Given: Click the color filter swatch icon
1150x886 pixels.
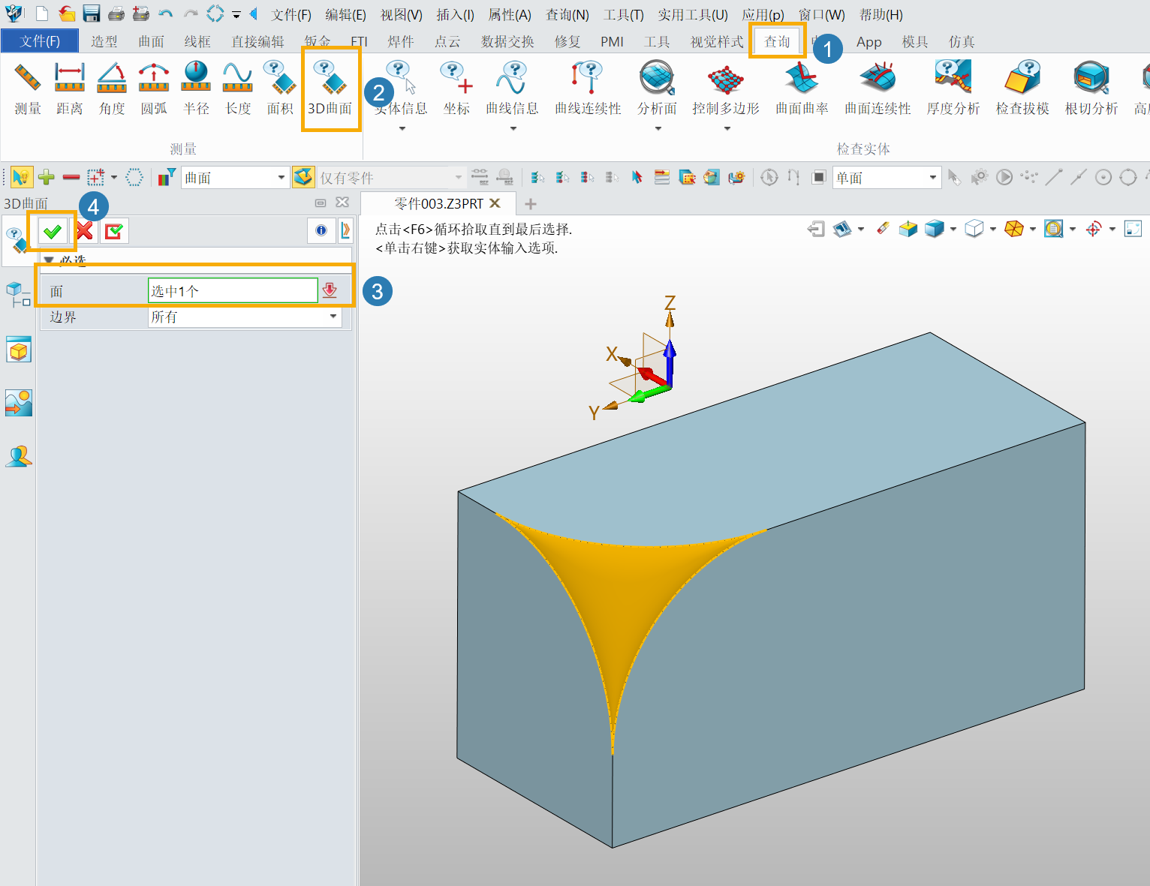Looking at the screenshot, I should coord(166,178).
